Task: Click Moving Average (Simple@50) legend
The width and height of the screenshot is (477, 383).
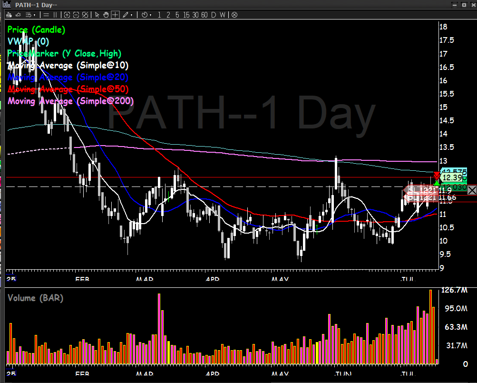Action: (x=68, y=89)
